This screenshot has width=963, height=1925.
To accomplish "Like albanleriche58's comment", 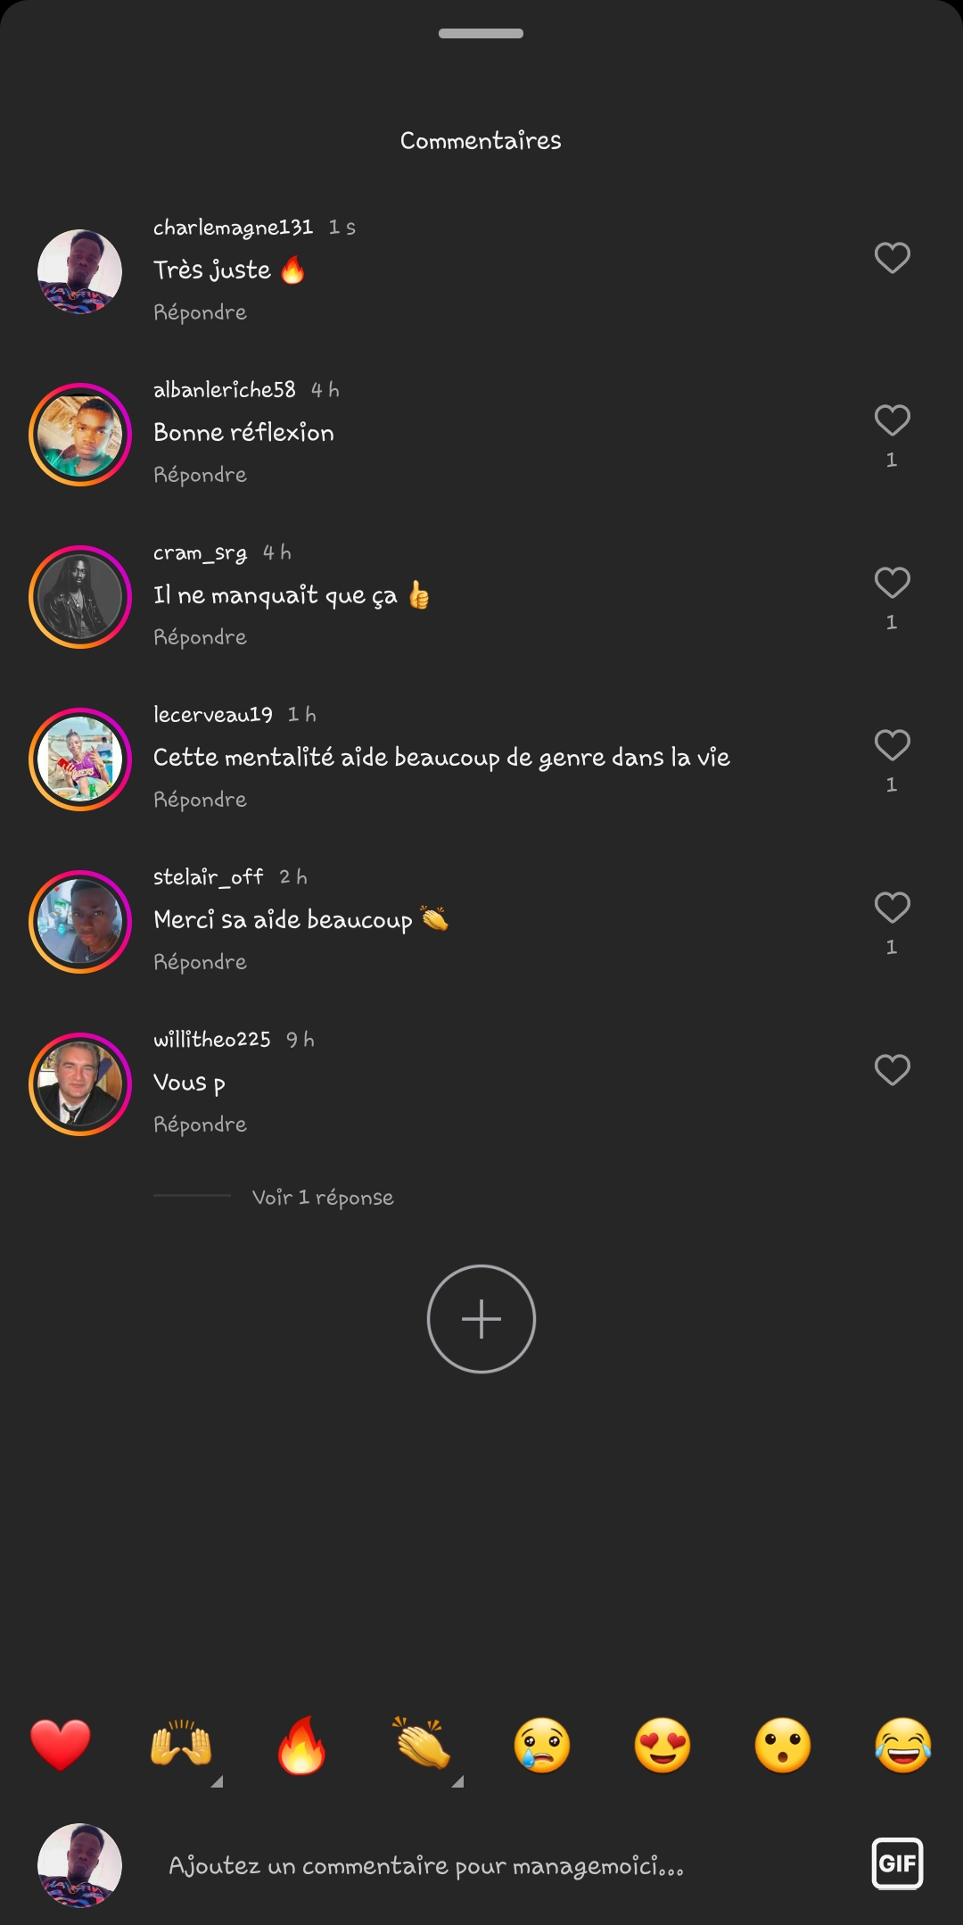I will click(892, 420).
